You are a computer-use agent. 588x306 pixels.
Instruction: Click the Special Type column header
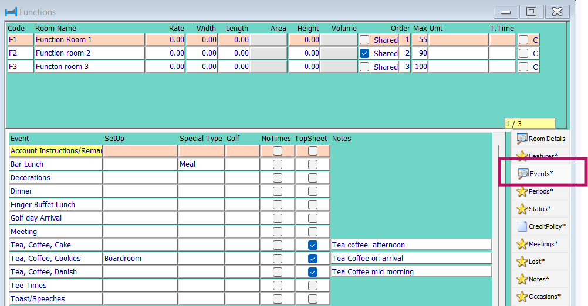(x=201, y=139)
